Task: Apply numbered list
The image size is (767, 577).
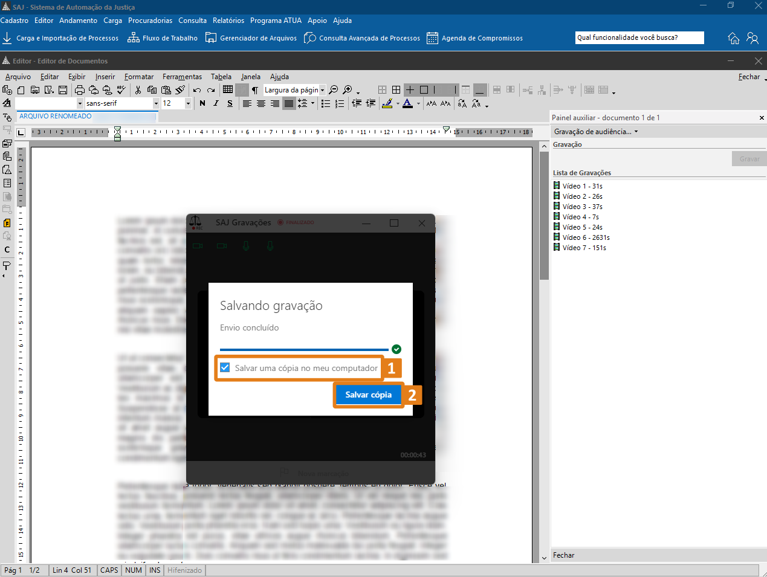Action: pos(340,103)
